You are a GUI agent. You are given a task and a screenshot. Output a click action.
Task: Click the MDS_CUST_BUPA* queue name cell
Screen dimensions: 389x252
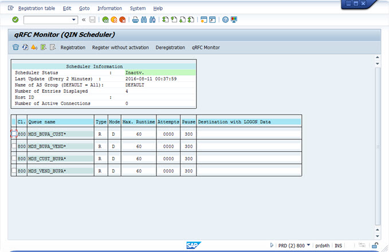(x=61, y=159)
